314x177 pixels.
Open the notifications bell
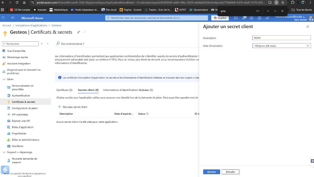[244, 18]
